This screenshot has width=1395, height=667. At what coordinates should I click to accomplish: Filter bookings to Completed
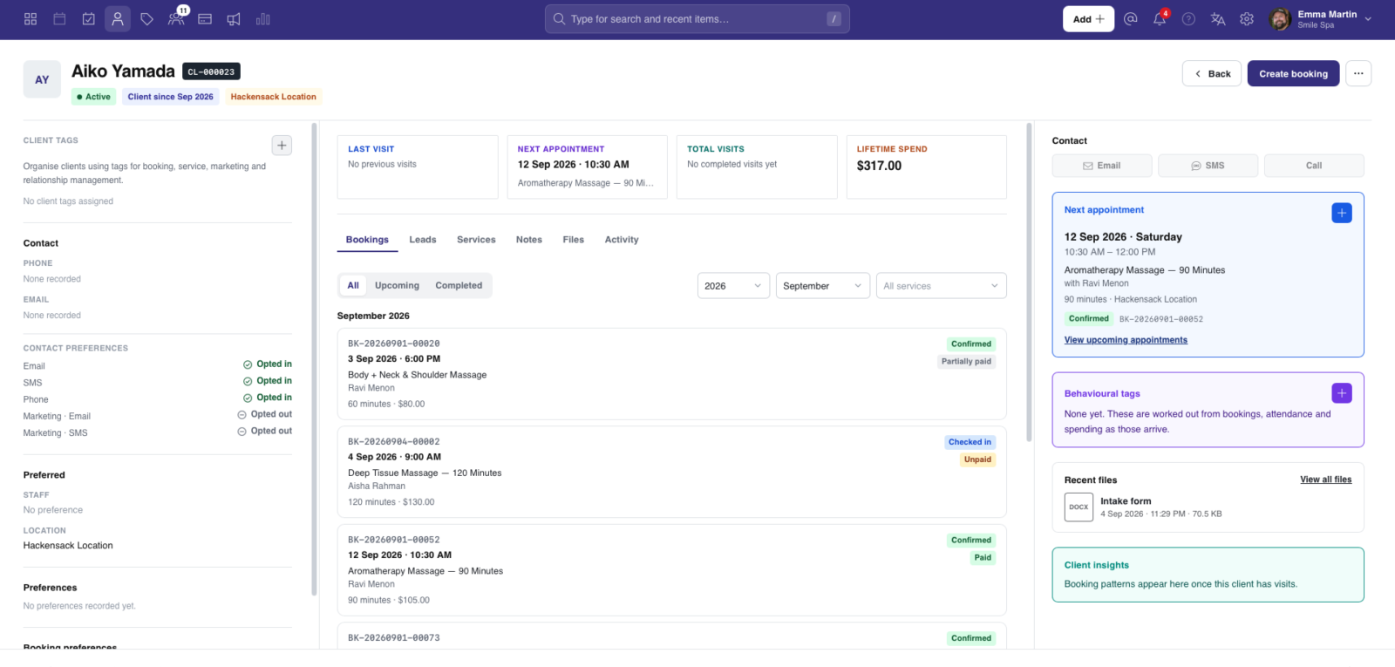pyautogui.click(x=459, y=285)
